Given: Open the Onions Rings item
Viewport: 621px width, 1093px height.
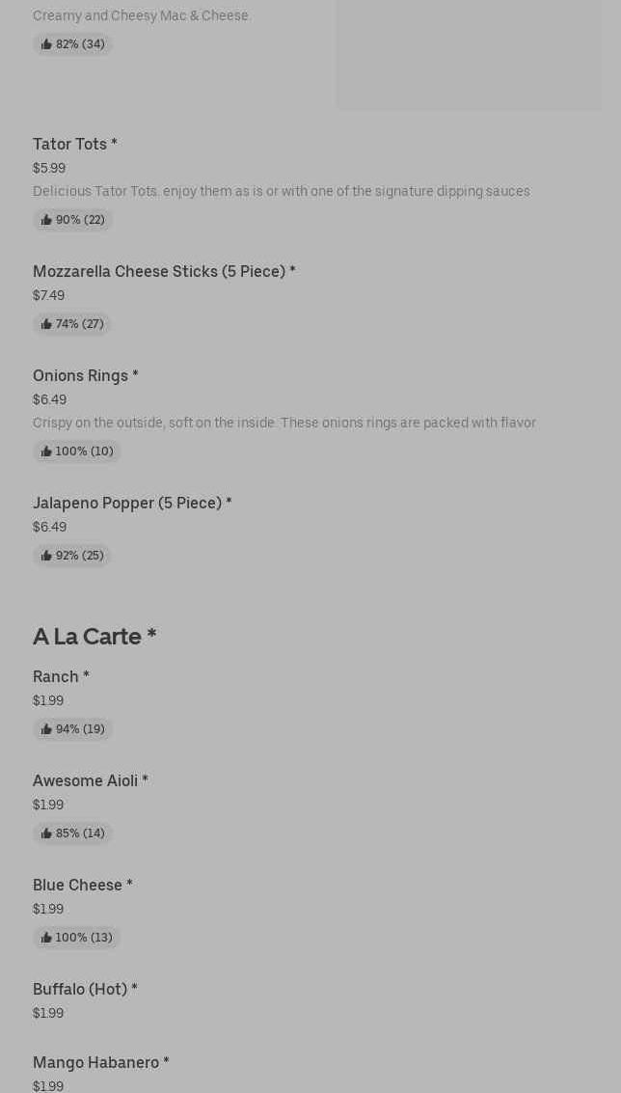Looking at the screenshot, I should [86, 376].
